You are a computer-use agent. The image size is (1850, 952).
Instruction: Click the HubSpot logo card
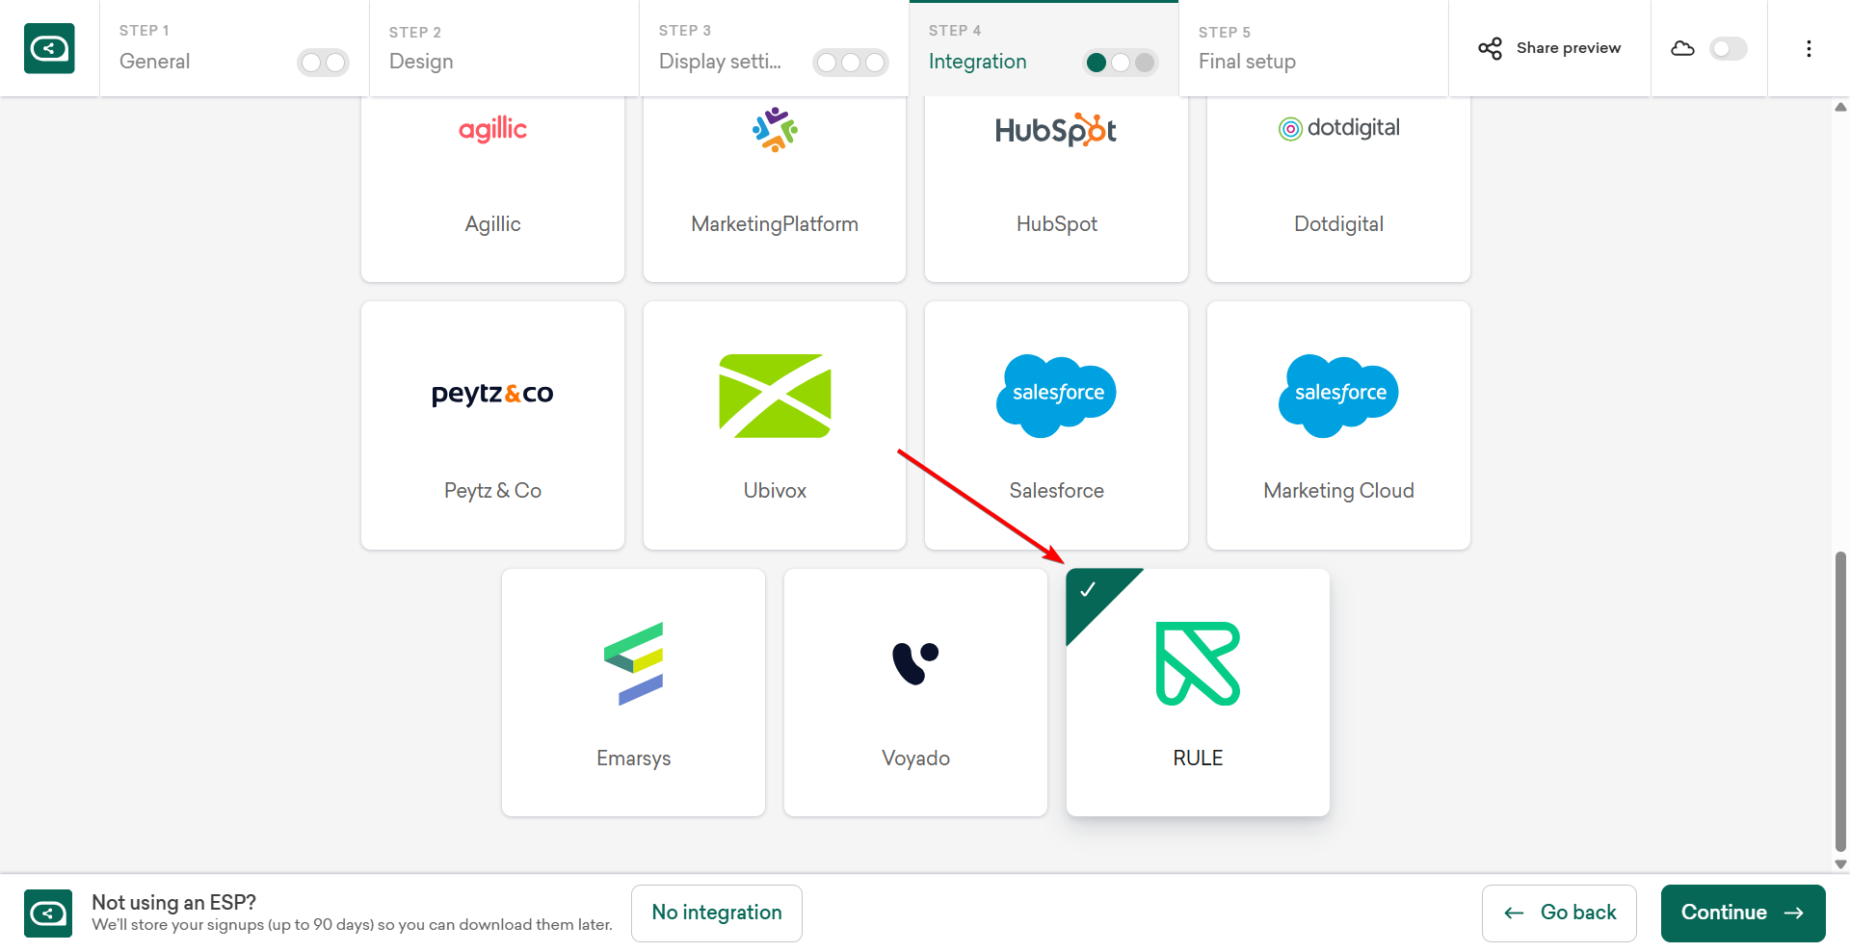click(x=1056, y=188)
